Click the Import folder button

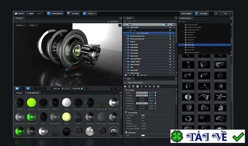20,14
